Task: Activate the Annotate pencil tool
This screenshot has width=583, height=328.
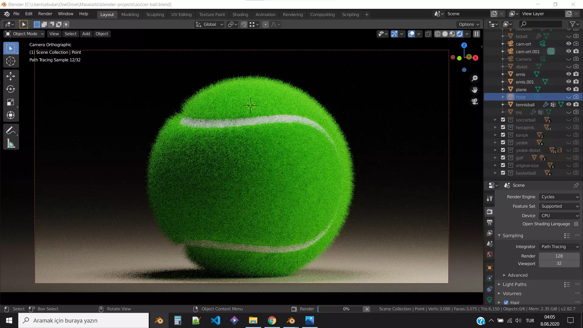Action: tap(11, 131)
